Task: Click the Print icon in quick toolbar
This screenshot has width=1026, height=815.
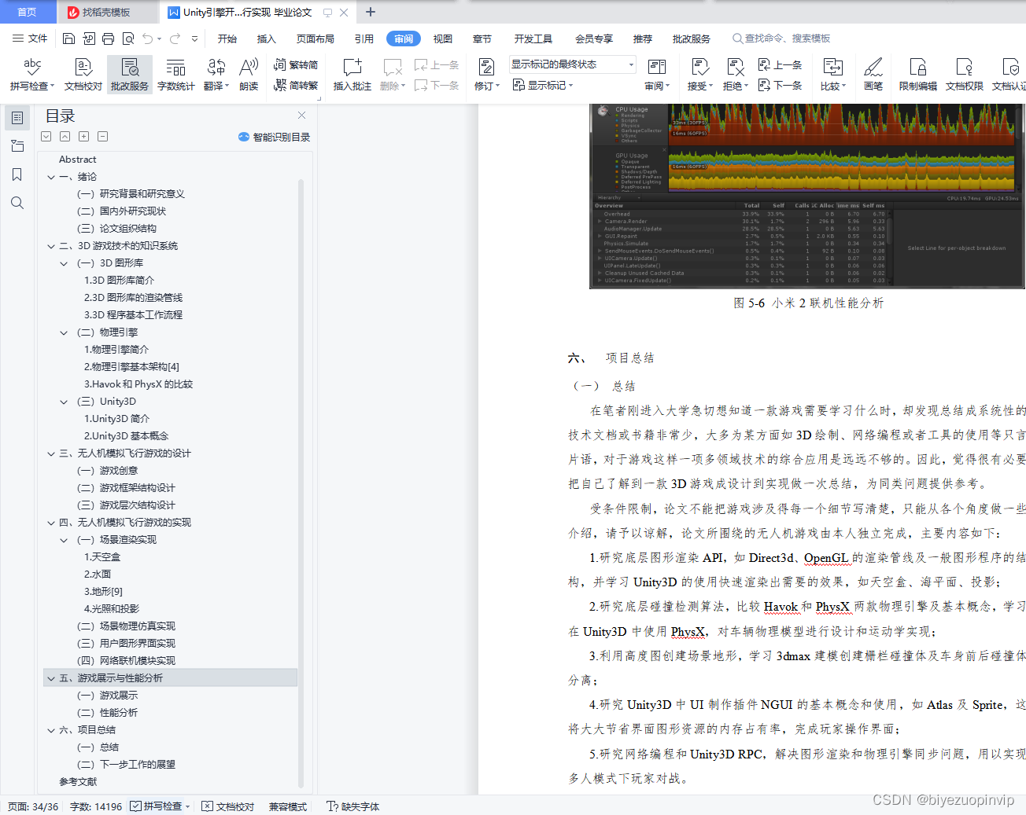Action: click(x=108, y=39)
